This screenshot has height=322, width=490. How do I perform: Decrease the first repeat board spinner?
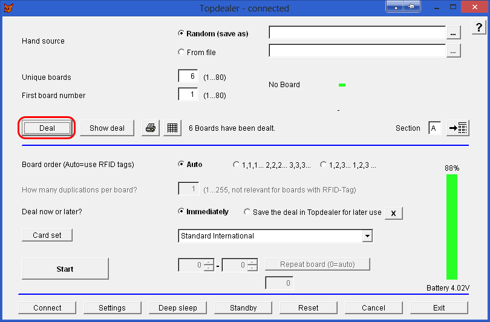[x=209, y=268]
